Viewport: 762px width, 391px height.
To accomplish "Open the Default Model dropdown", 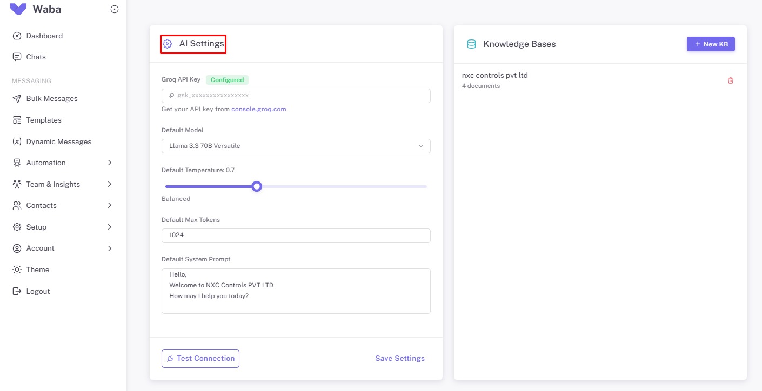I will point(296,146).
